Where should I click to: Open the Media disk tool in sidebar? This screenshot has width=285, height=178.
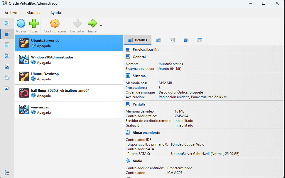7,56
